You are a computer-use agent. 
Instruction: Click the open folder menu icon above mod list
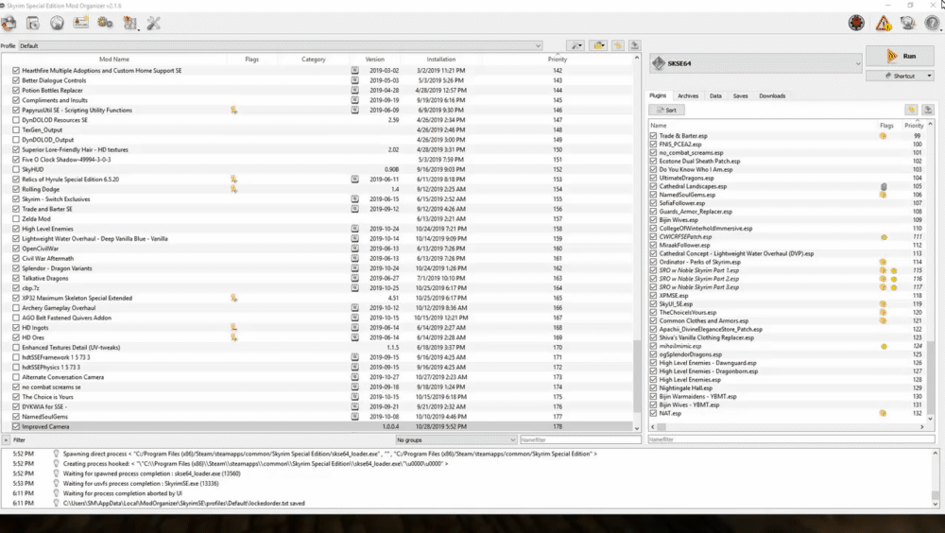(x=598, y=45)
